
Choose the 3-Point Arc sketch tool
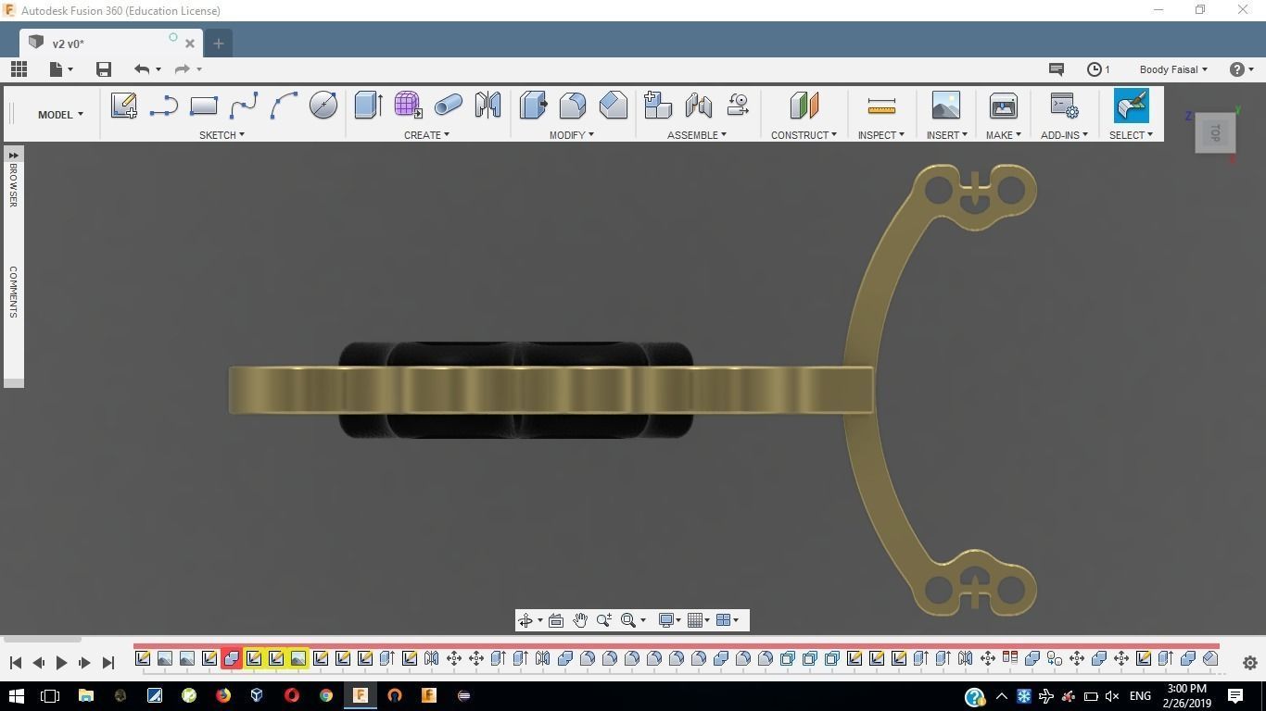[284, 106]
